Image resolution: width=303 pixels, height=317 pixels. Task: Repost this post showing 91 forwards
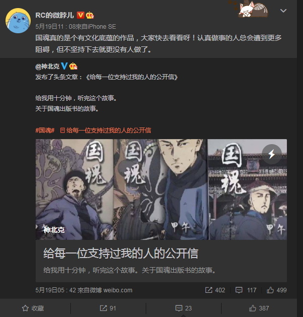[x=108, y=308]
